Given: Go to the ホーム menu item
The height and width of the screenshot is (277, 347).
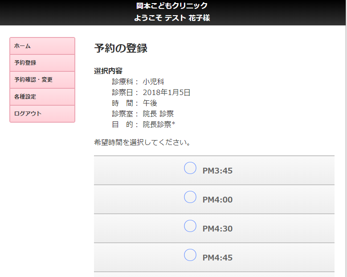Looking at the screenshot, I should point(42,46).
